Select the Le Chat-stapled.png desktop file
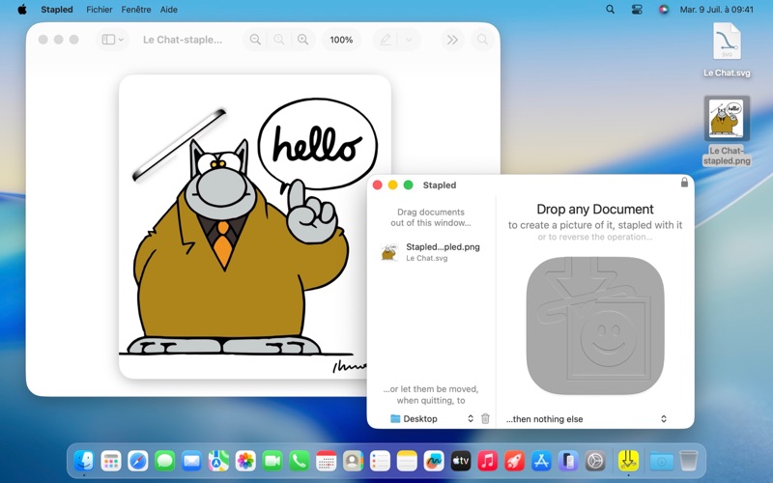The height and width of the screenshot is (483, 773). pos(727,130)
